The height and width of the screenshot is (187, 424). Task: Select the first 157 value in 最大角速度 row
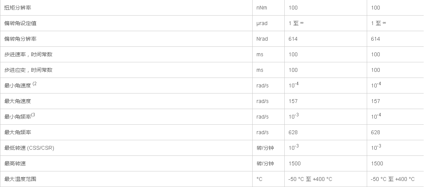coord(293,101)
